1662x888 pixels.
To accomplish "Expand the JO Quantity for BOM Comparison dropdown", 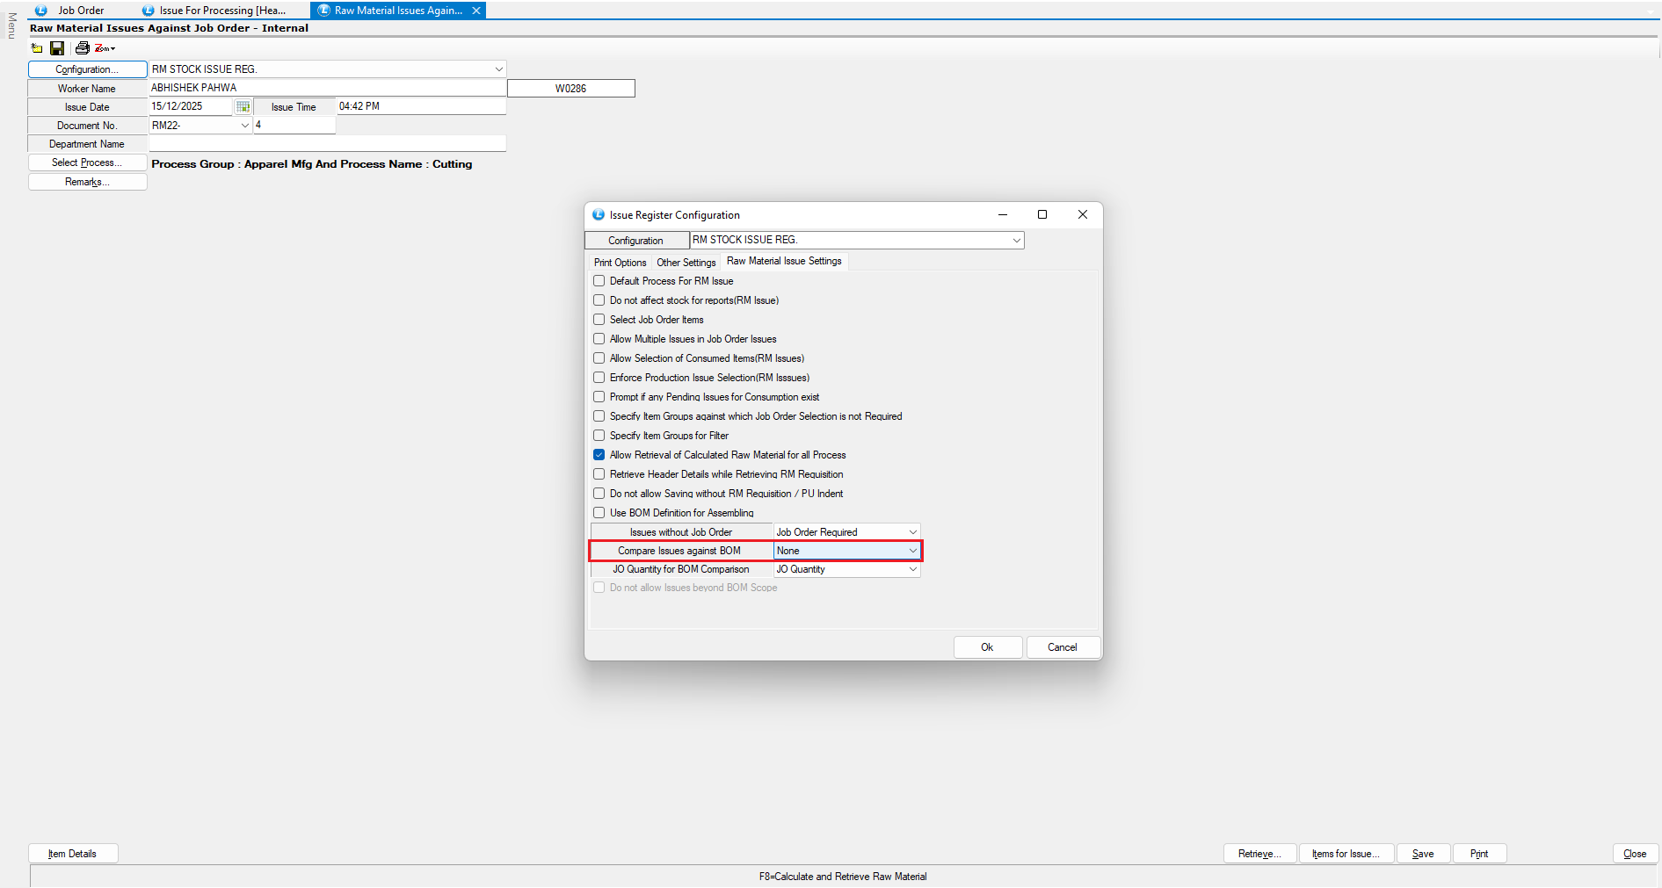I will (912, 569).
